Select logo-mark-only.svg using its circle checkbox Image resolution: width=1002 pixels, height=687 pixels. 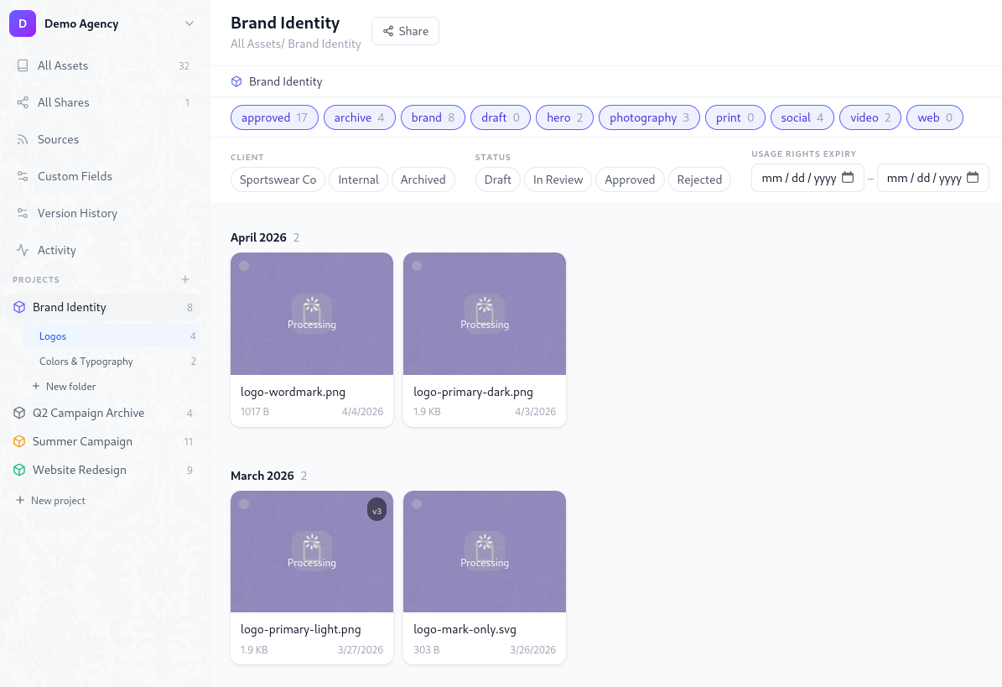click(x=417, y=504)
